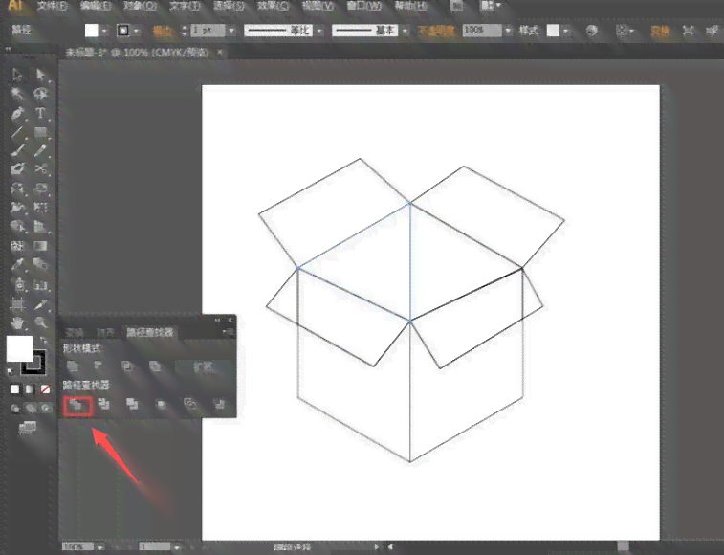
Task: Open the status bar zoom level dropdown
Action: click(100, 547)
